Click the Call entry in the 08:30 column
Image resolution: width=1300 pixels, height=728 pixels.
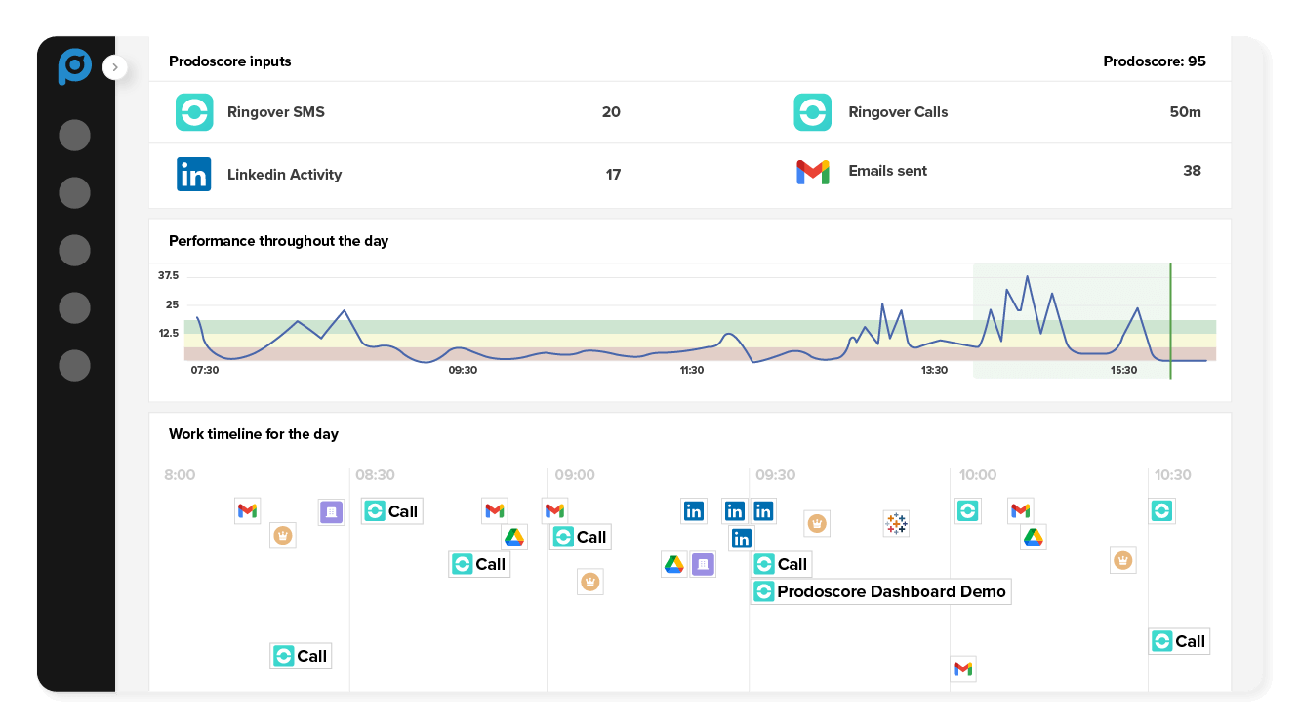(x=391, y=510)
